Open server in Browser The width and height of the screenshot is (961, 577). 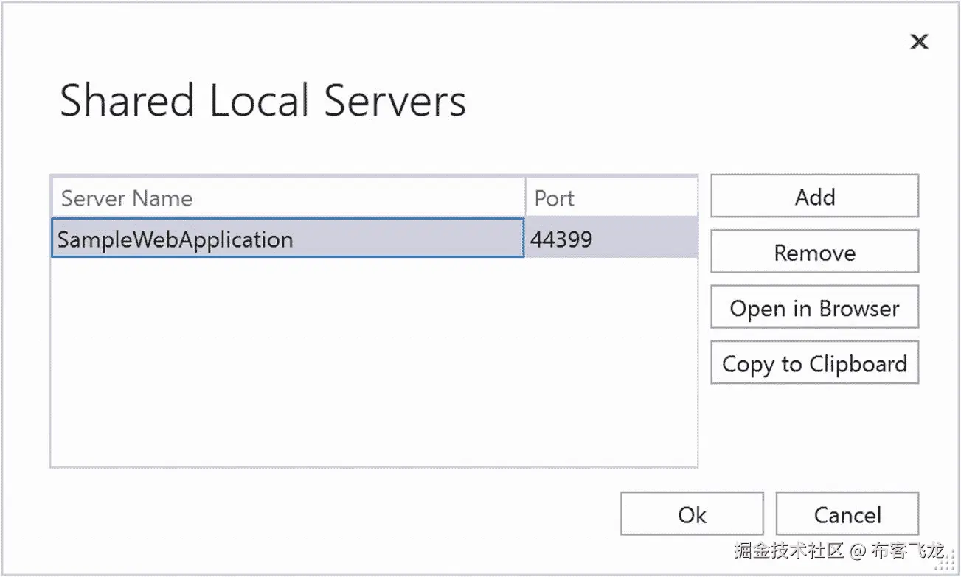click(x=814, y=307)
